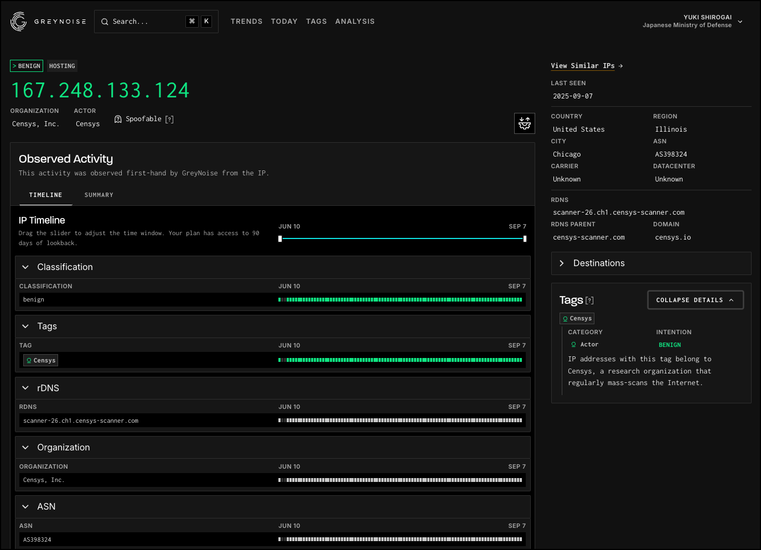Viewport: 761px width, 550px height.
Task: Click the censys-scanner.com rDNS parent value
Action: [589, 237]
